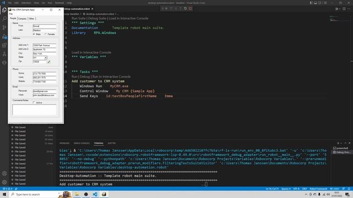Click the debug toolbar restart button
The height and width of the screenshot is (198, 353).
pyautogui.click(x=185, y=9)
